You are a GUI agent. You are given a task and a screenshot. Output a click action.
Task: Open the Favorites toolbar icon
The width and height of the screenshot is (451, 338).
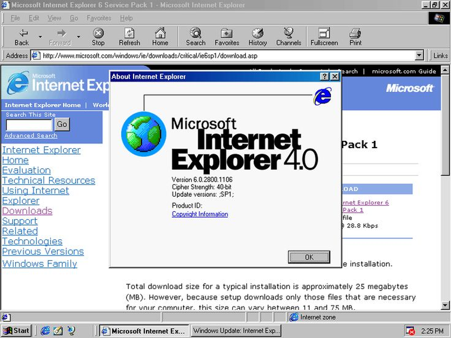pos(227,33)
